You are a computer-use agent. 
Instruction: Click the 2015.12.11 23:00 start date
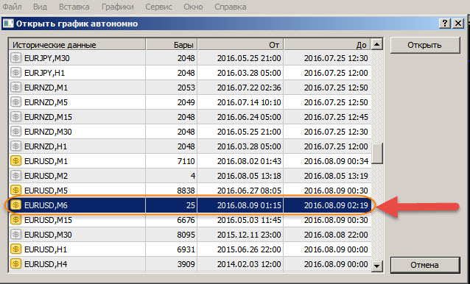pyautogui.click(x=249, y=235)
